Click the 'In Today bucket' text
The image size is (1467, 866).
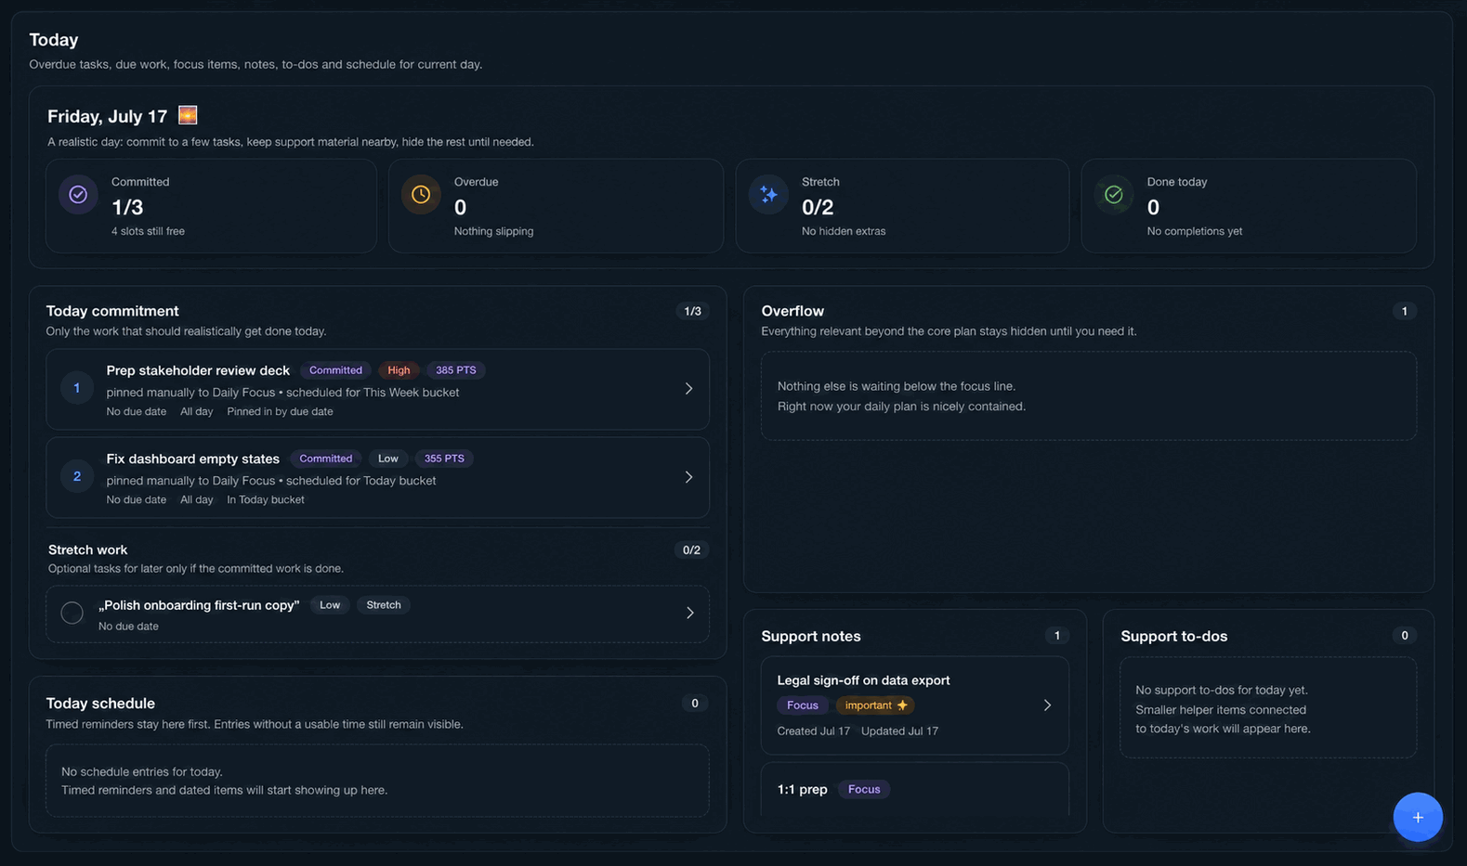coord(266,499)
